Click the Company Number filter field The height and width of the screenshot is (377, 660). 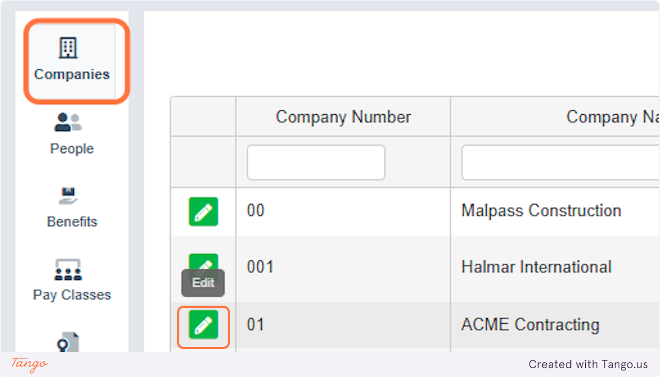point(316,162)
